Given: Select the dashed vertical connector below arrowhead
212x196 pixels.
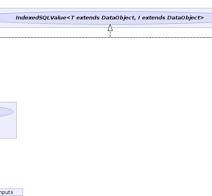Looking at the screenshot, I should [110, 34].
